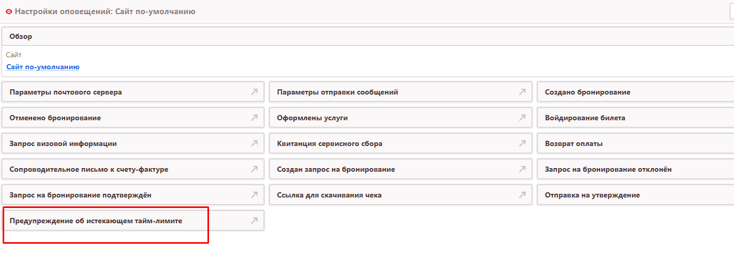The width and height of the screenshot is (734, 260).
Task: Click arrow icon on Квитанция сервисного сбора
Action: point(522,143)
